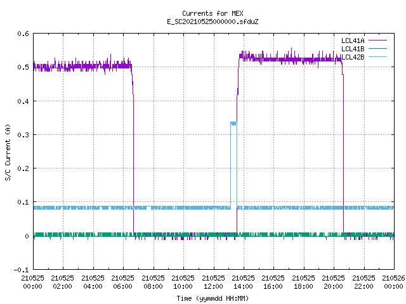Click the LCL42B legend label

(x=353, y=57)
